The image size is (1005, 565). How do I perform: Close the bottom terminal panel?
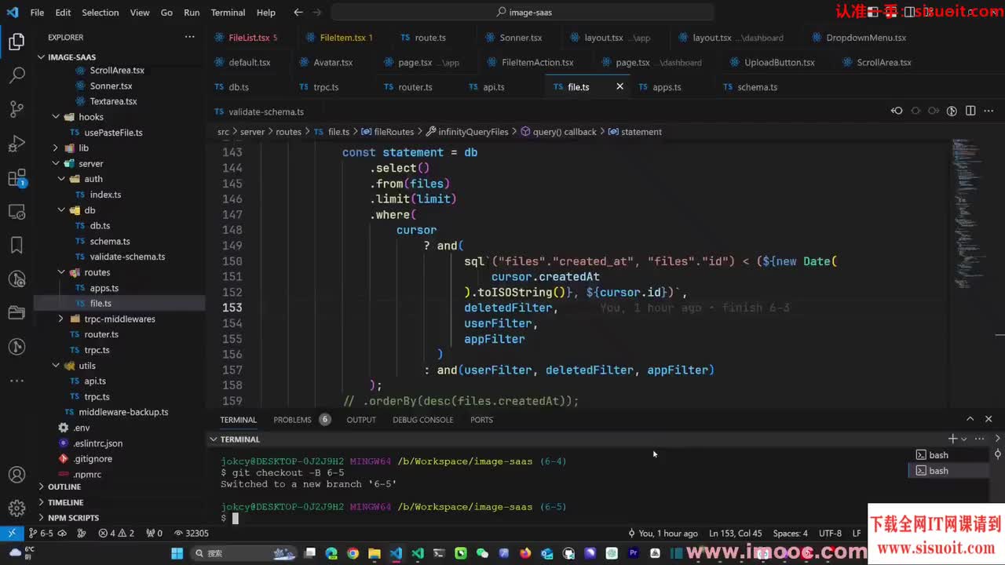coord(989,419)
